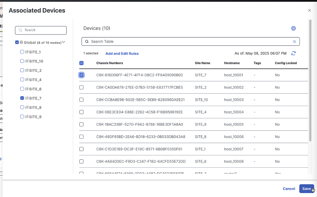
Task: Toggle the Global tree checkbox
Action: pyautogui.click(x=17, y=42)
